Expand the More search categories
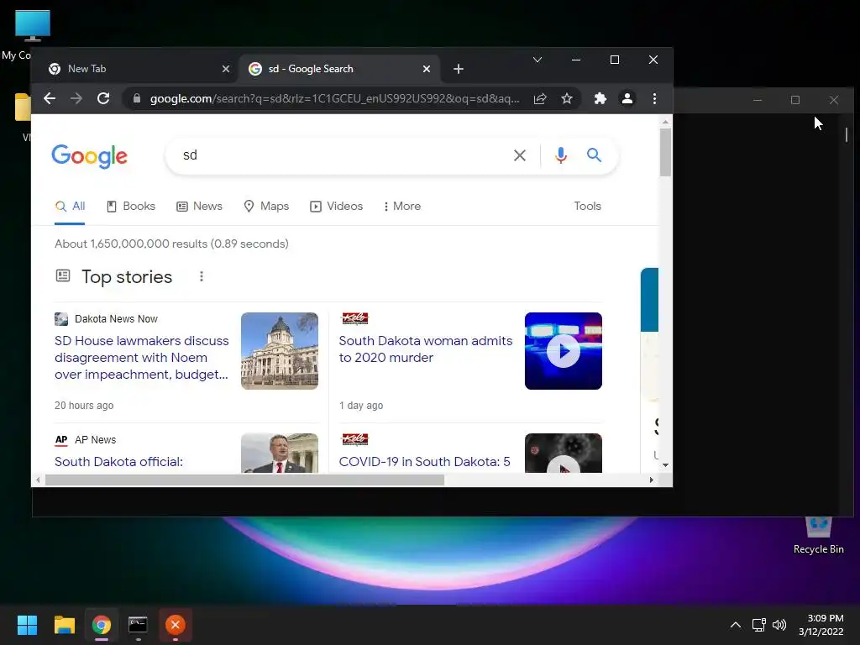The width and height of the screenshot is (860, 645). pyautogui.click(x=402, y=207)
